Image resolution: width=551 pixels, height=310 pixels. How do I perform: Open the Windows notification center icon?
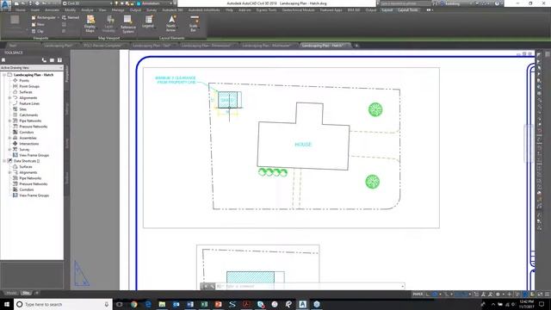point(542,304)
